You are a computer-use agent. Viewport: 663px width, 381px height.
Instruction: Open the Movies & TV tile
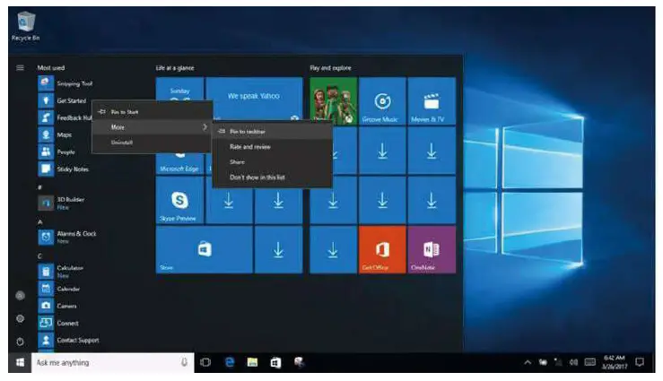432,101
